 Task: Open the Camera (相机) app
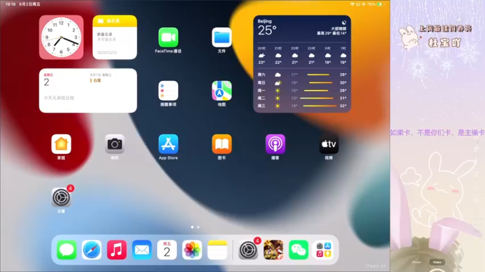tap(115, 144)
